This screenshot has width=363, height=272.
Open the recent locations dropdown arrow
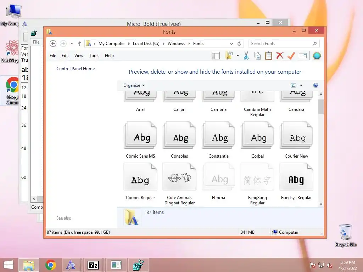coord(72,44)
